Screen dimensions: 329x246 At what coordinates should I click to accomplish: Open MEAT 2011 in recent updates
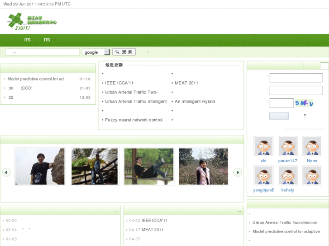point(186,83)
